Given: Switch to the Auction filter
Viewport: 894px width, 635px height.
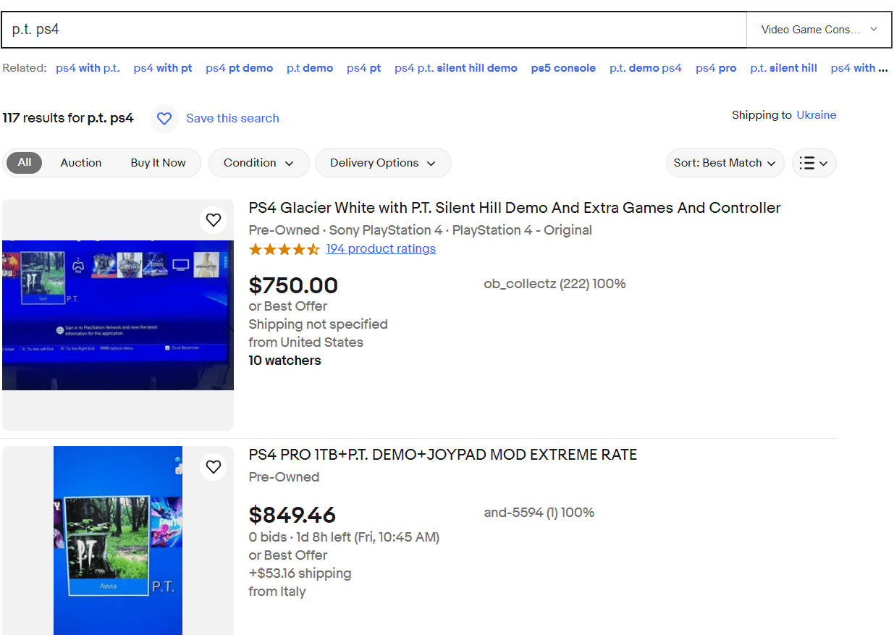Looking at the screenshot, I should coord(81,163).
